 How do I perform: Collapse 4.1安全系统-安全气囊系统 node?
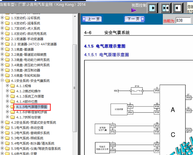[2, 80]
